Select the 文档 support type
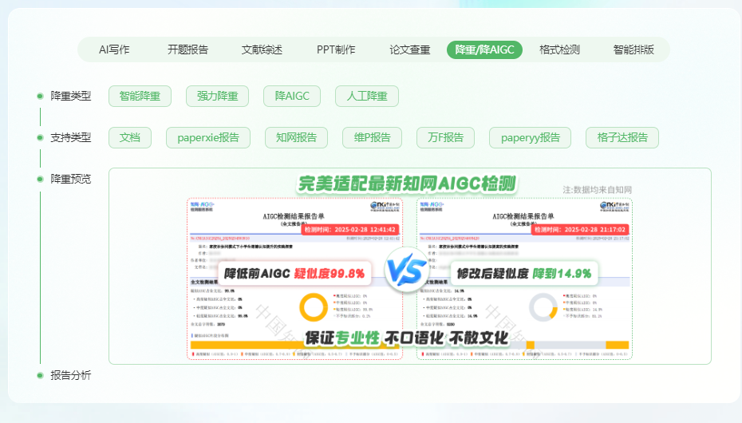 click(x=129, y=137)
